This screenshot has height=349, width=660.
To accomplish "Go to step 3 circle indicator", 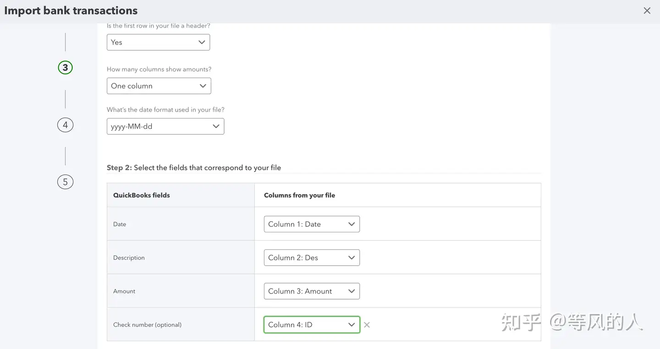I will 65,68.
